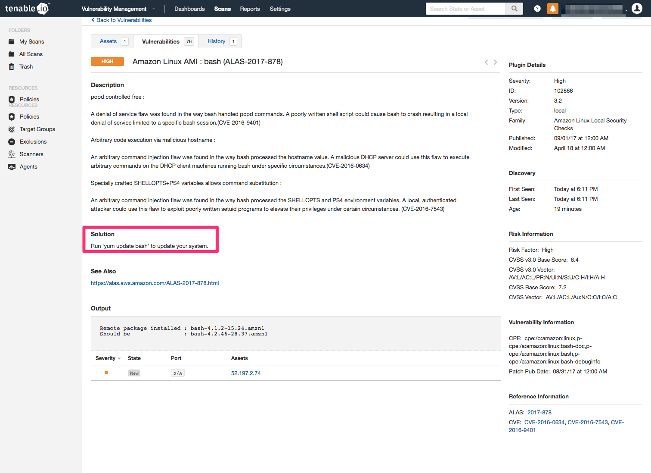Open the user account avatar icon

coord(637,9)
